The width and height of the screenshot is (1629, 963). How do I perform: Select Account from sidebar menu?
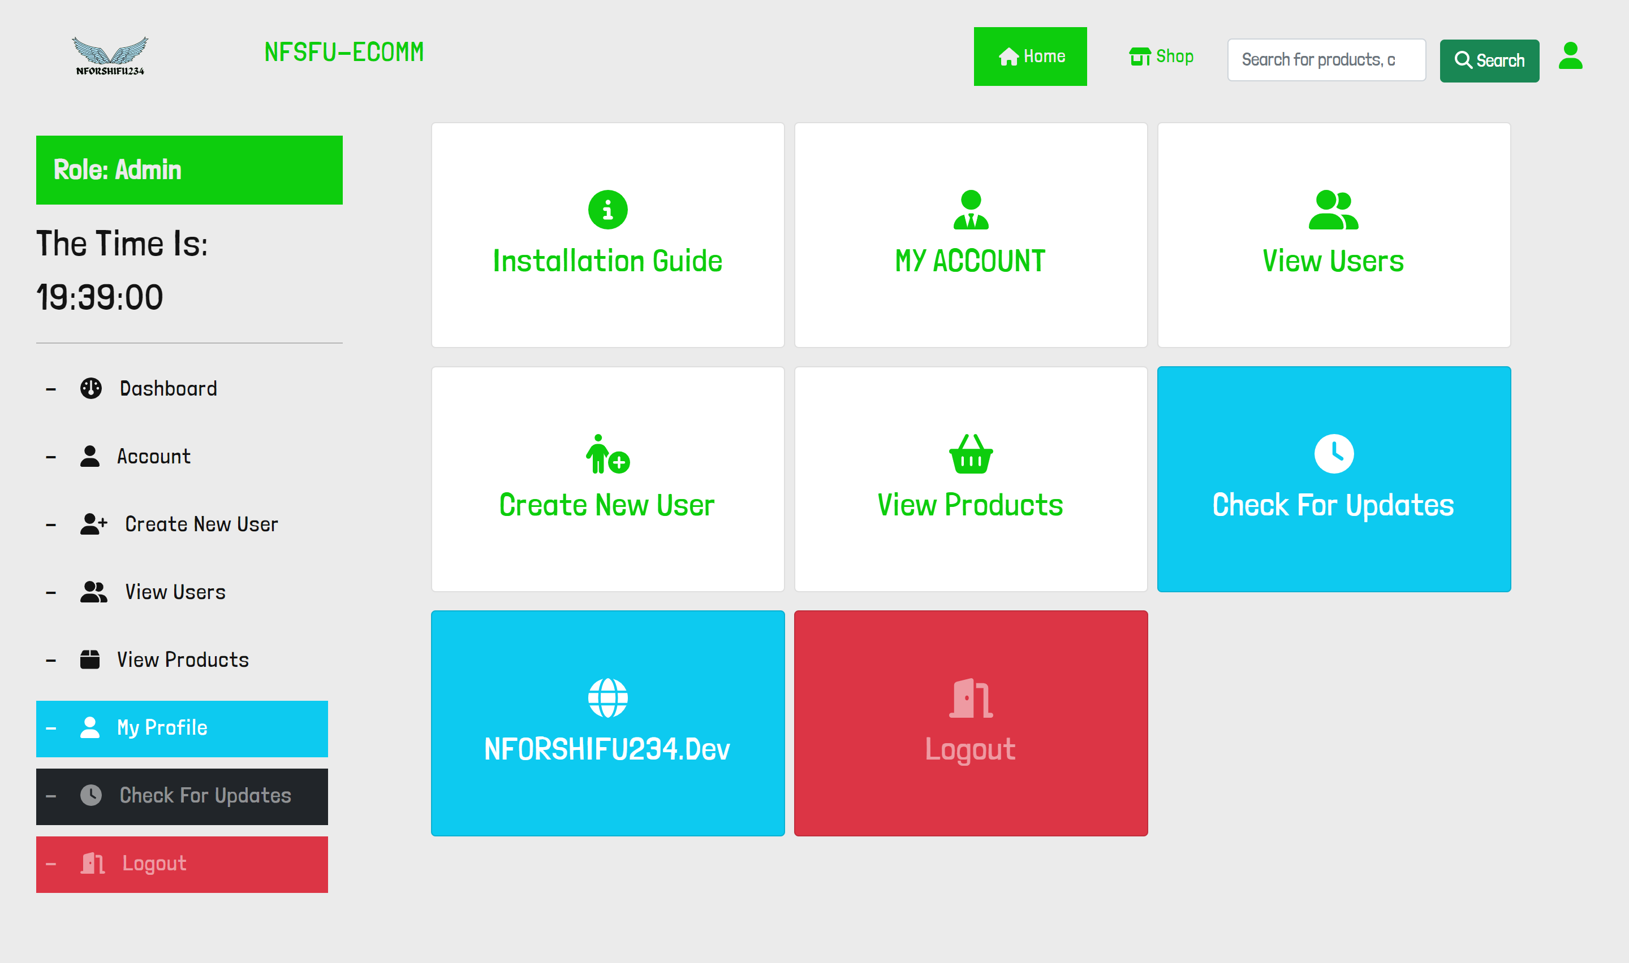153,457
